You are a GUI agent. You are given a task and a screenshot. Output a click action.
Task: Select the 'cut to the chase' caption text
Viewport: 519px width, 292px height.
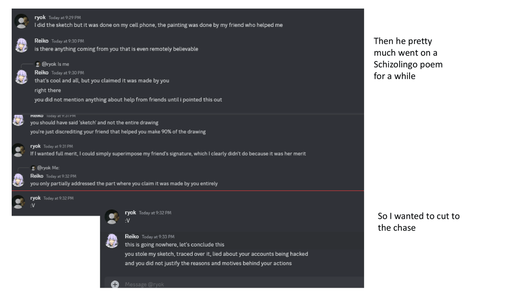tap(419, 221)
